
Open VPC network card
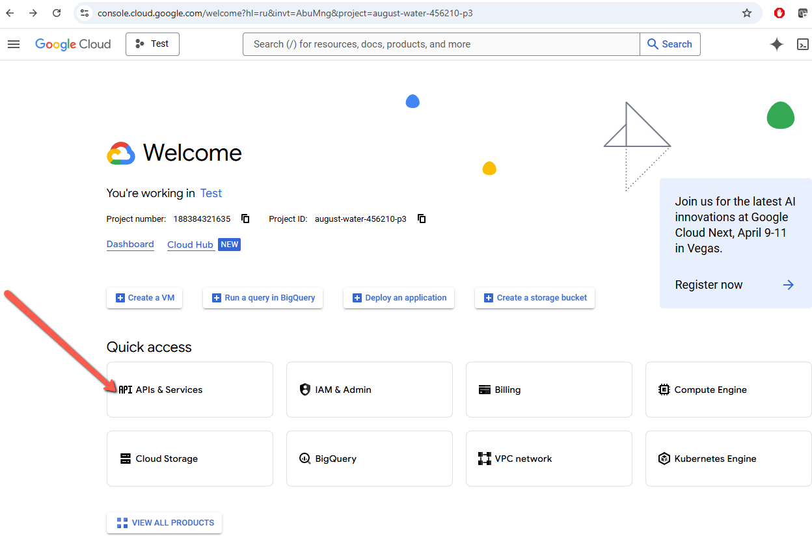point(549,459)
